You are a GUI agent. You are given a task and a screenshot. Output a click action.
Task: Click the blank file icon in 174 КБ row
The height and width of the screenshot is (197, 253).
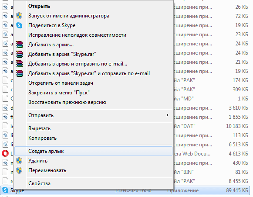(x=5, y=80)
